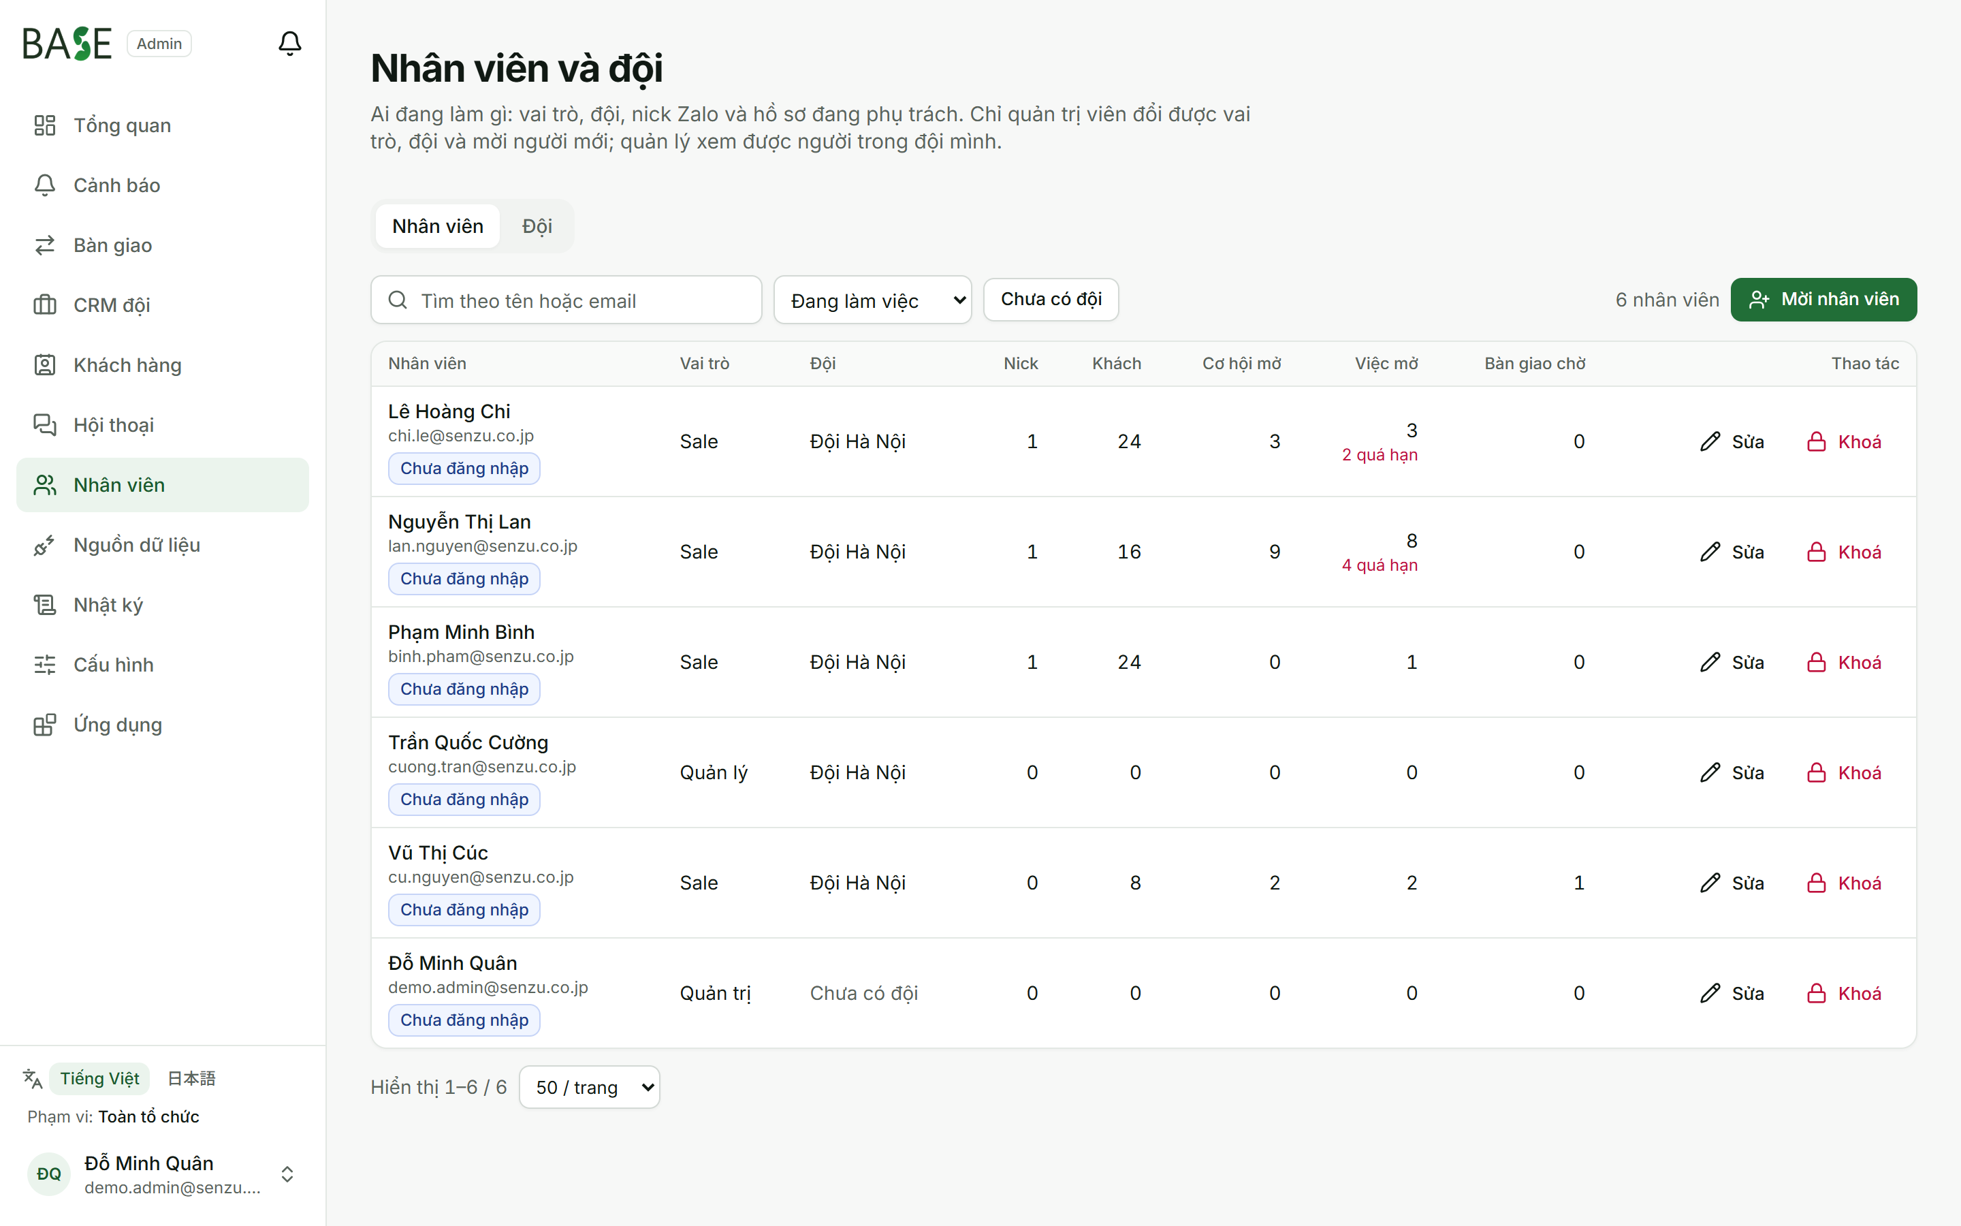Click the Bàn giao transfer arrows icon
Image resolution: width=1961 pixels, height=1226 pixels.
(44, 245)
